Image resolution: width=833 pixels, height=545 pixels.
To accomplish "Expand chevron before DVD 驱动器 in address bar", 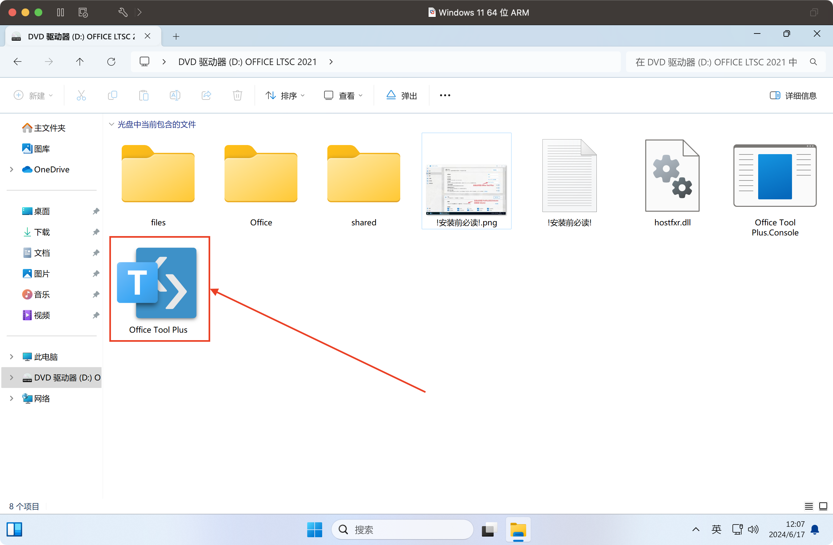I will click(164, 62).
